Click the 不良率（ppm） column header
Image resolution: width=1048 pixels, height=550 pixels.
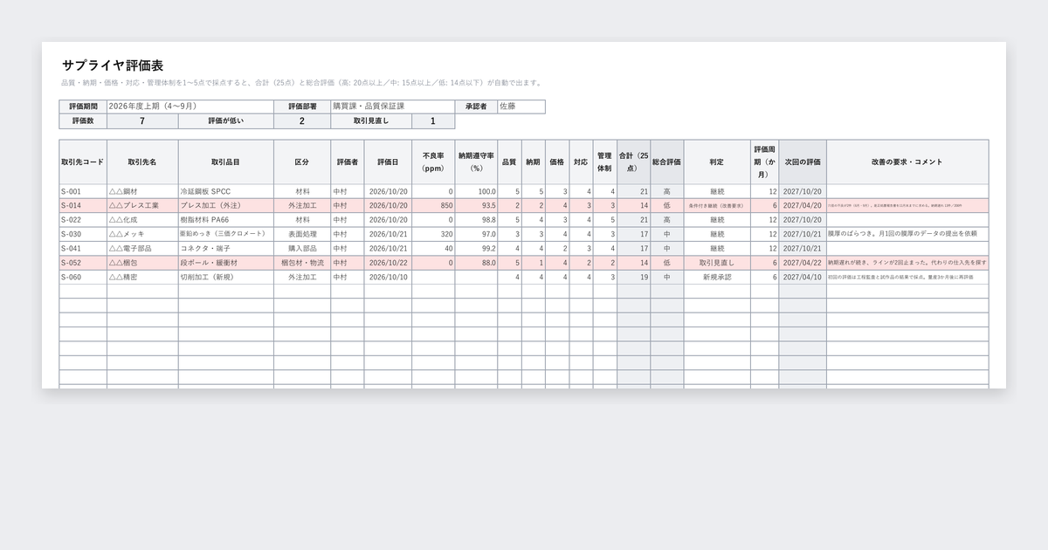[x=433, y=162]
